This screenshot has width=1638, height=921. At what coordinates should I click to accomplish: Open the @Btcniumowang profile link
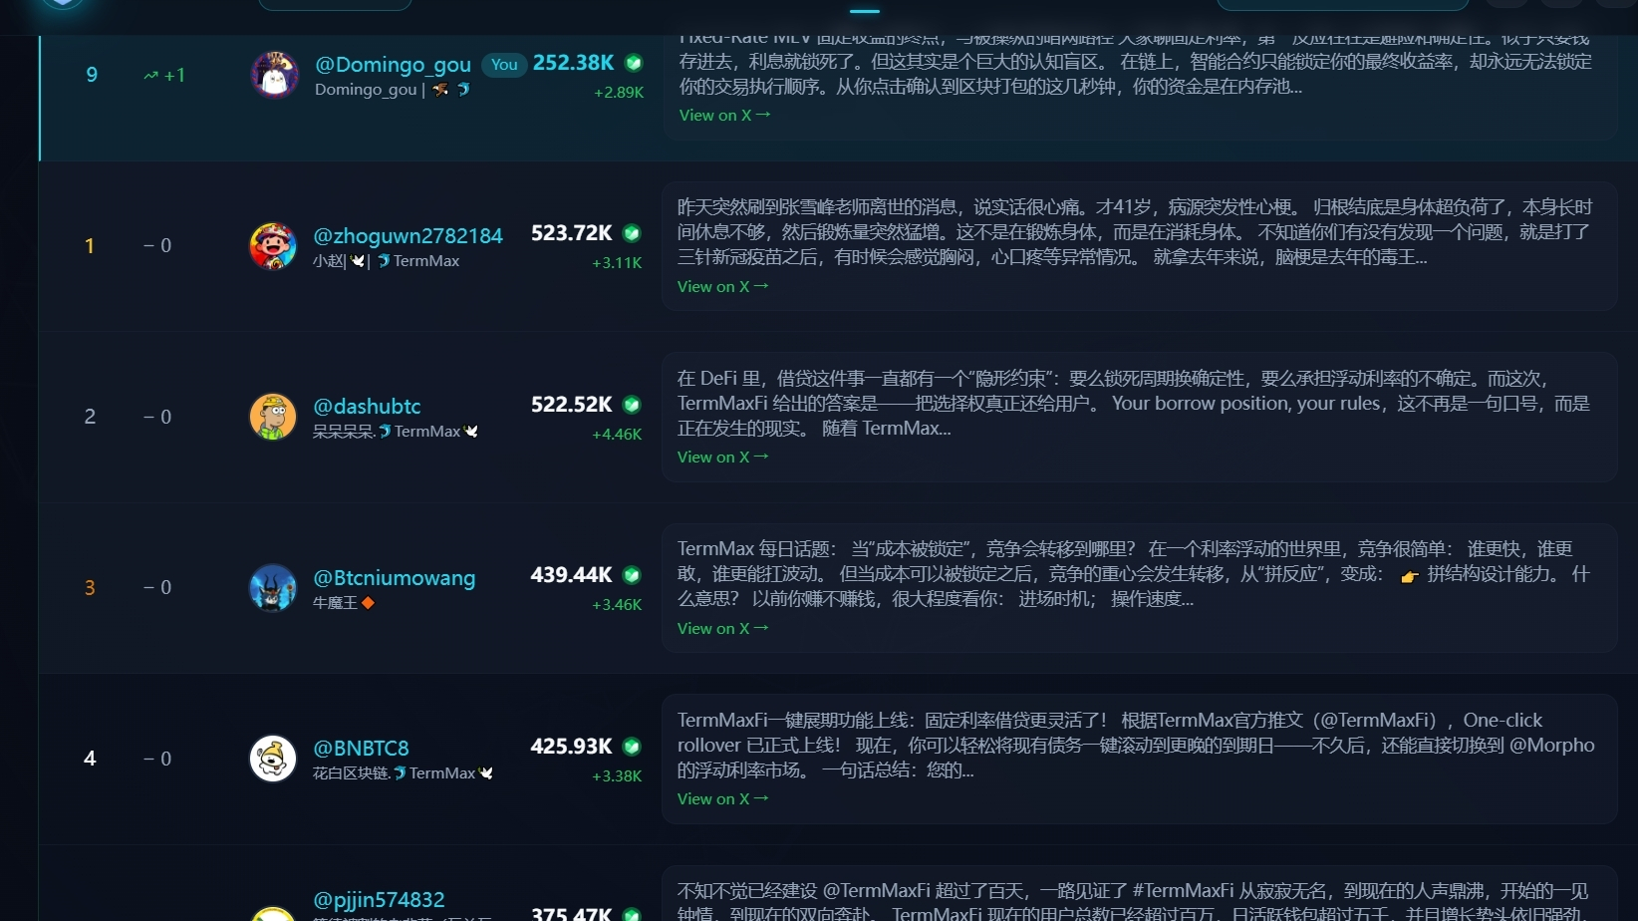coord(394,578)
